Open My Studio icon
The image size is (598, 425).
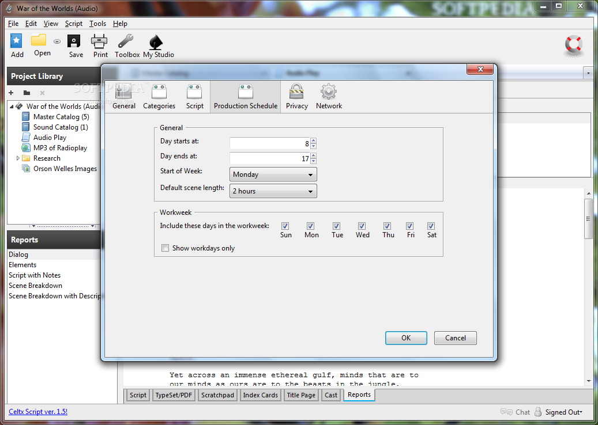(156, 41)
